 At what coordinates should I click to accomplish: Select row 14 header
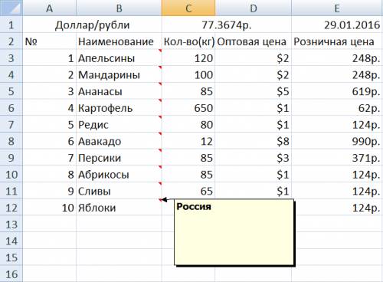tap(11, 241)
